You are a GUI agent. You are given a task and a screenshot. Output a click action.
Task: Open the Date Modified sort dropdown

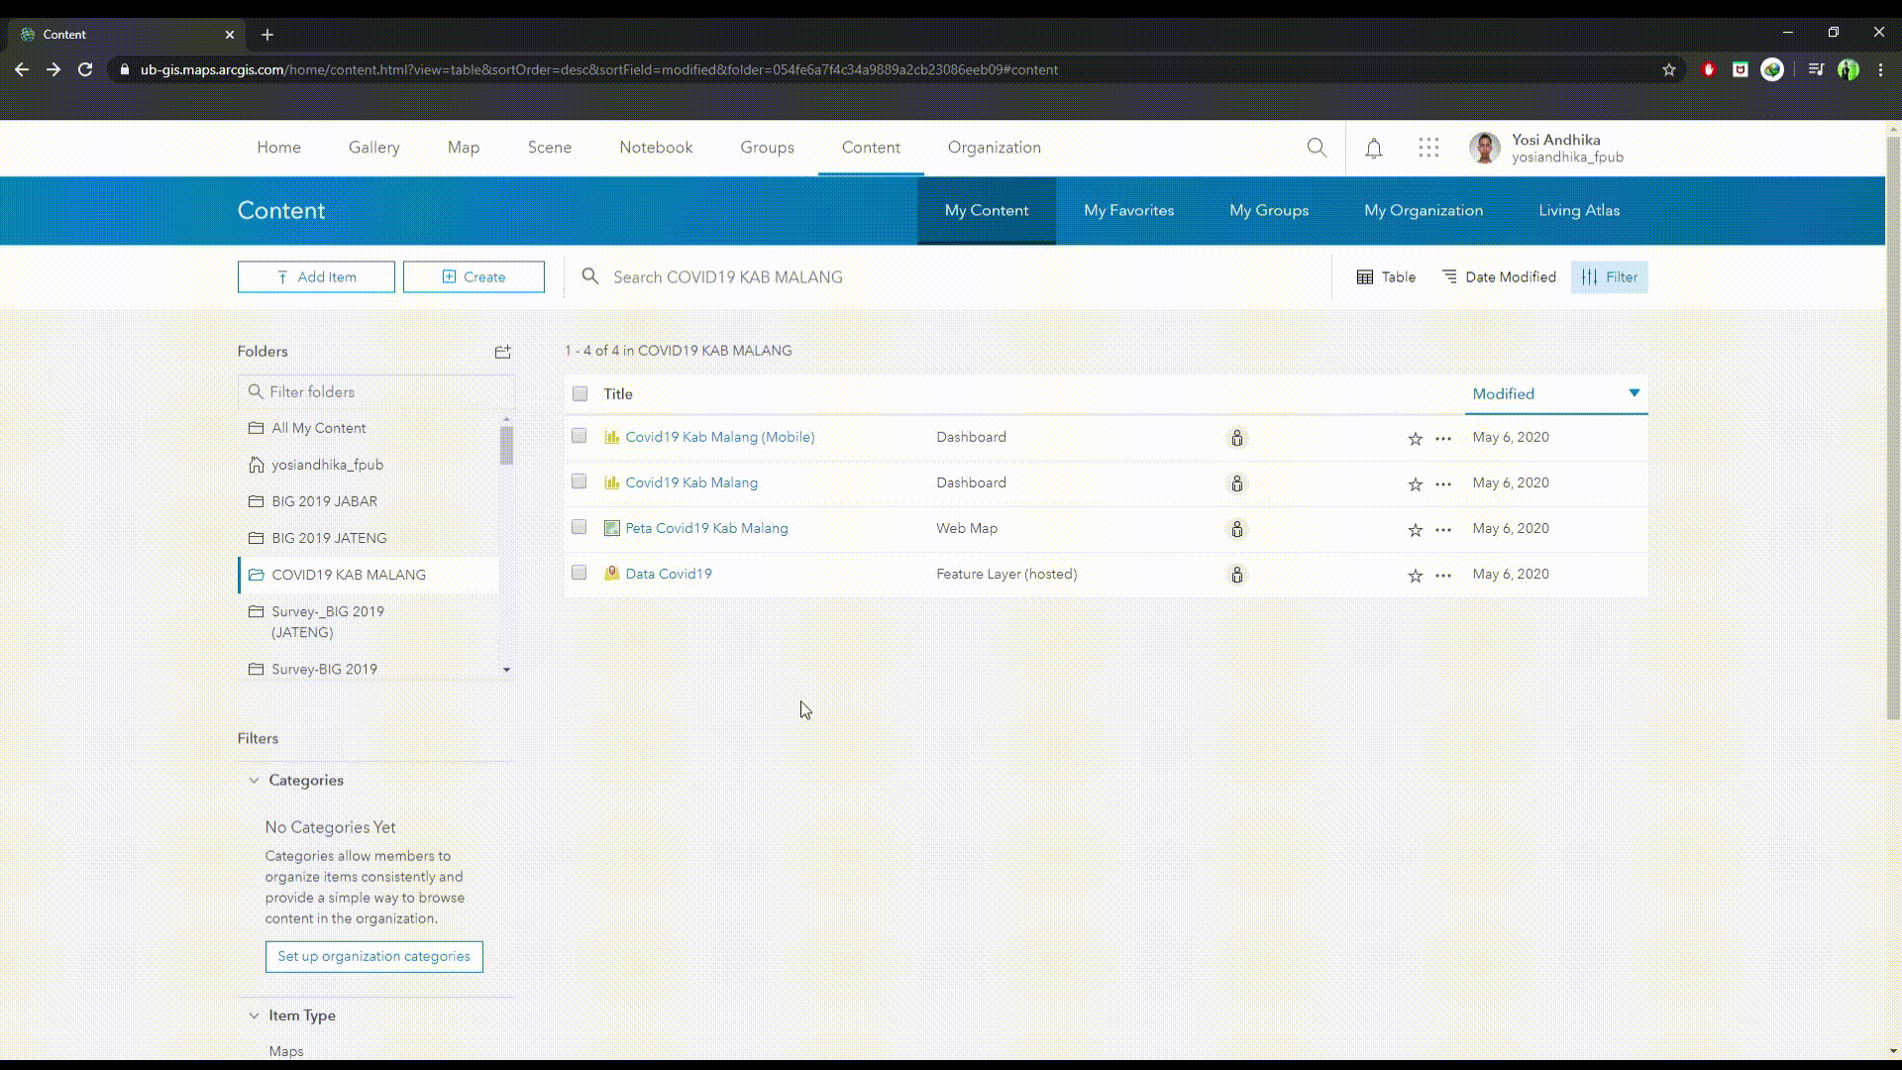(x=1499, y=277)
